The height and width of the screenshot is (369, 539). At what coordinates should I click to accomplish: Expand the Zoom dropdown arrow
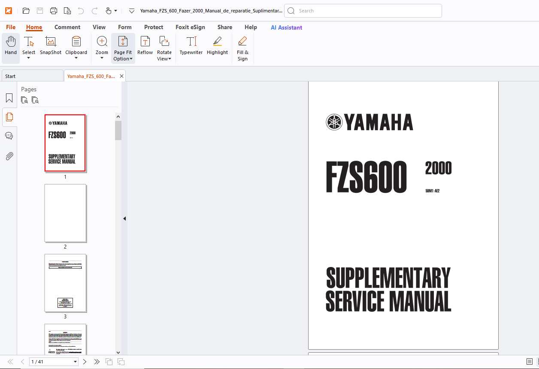click(x=102, y=58)
